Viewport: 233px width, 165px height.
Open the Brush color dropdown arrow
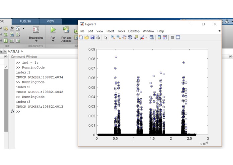(146, 37)
